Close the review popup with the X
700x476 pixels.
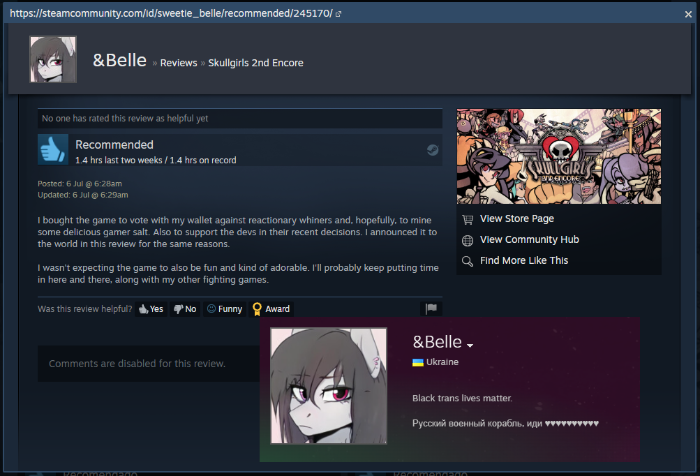(688, 14)
